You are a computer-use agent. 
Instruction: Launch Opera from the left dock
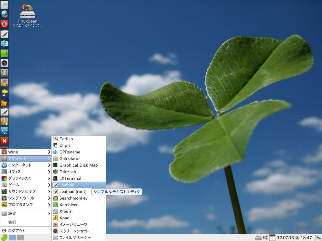[4, 24]
